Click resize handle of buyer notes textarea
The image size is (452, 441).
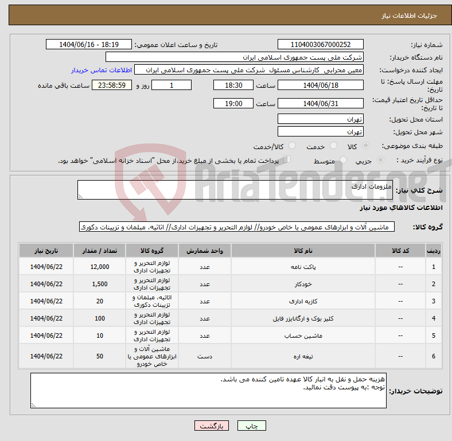click(33, 405)
